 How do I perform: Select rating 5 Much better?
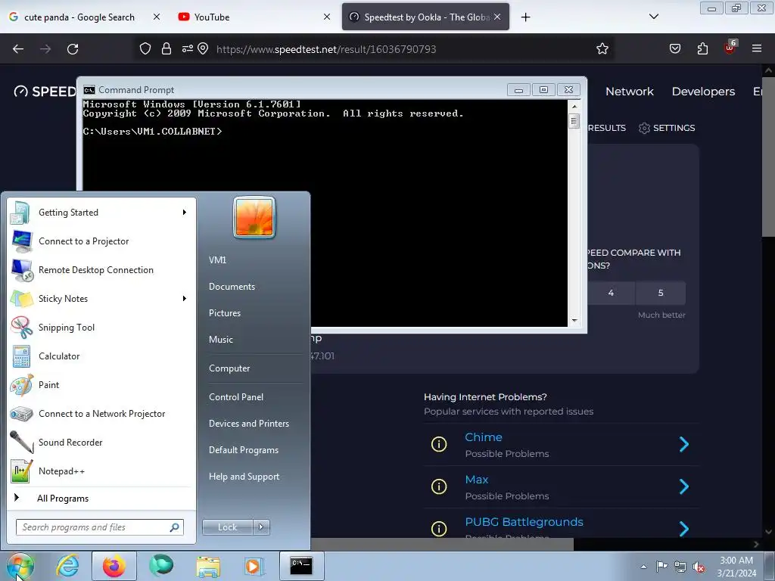[x=661, y=293]
